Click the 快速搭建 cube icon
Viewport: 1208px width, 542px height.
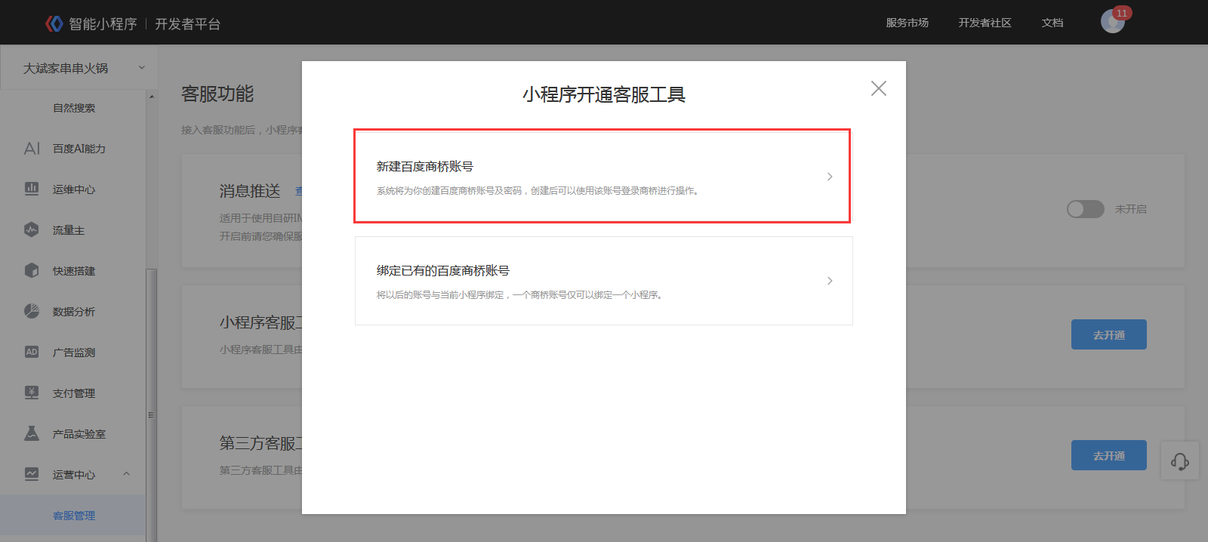tap(32, 270)
